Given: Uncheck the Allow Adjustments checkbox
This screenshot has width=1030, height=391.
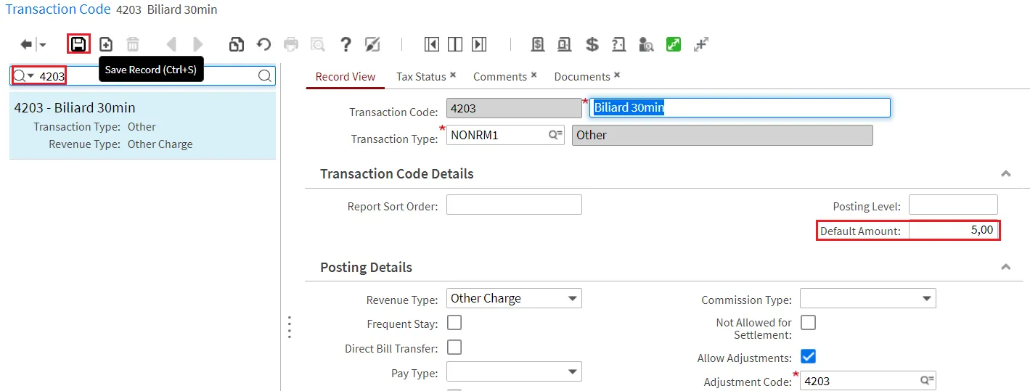Looking at the screenshot, I should [x=808, y=356].
